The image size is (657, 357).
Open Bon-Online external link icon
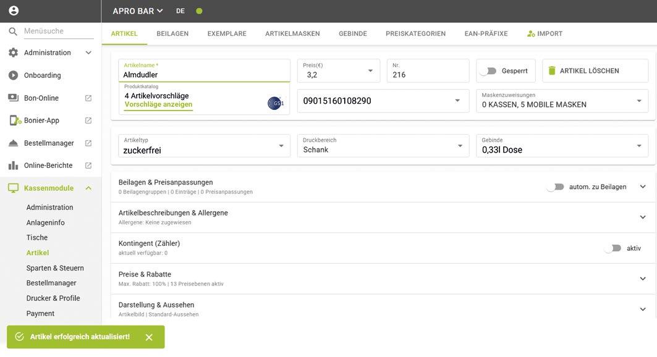[88, 98]
